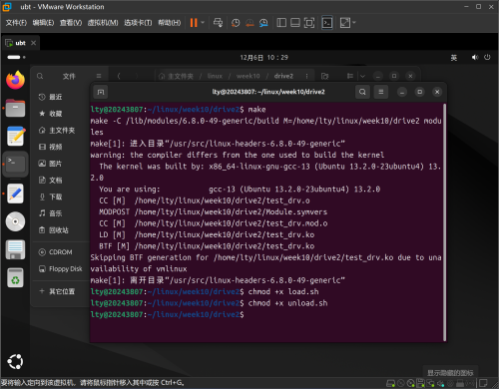The height and width of the screenshot is (389, 499).
Task: Open the 虚拟机(M) menu
Action: click(x=103, y=23)
